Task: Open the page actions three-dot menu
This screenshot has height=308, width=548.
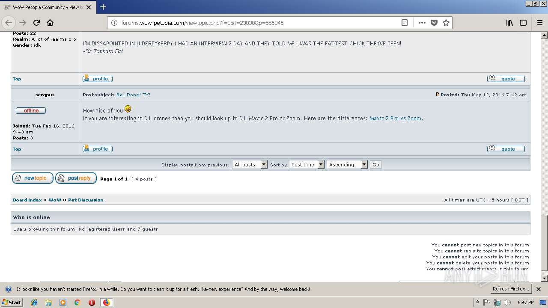Action: click(x=422, y=23)
